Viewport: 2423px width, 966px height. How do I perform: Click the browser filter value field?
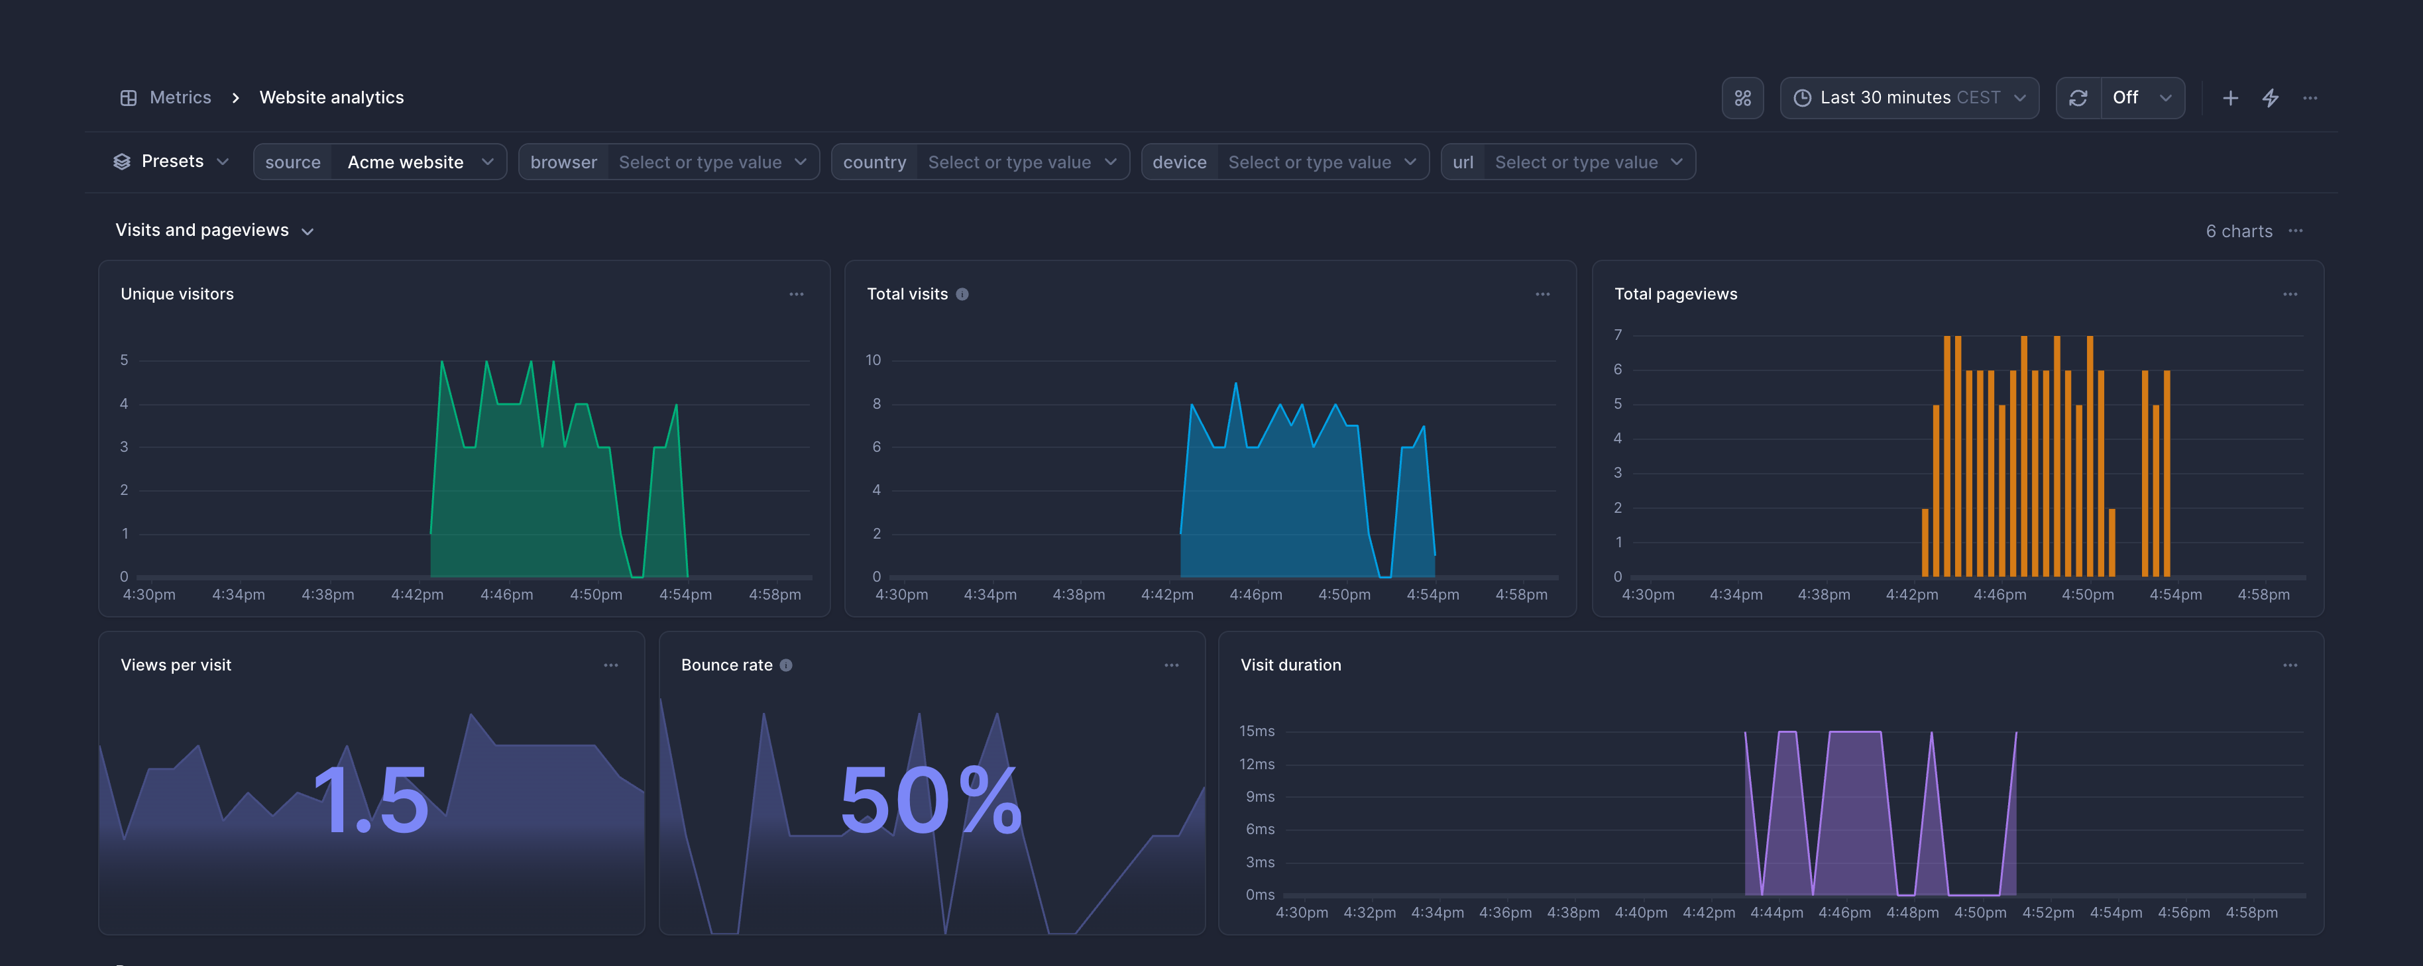[x=713, y=162]
